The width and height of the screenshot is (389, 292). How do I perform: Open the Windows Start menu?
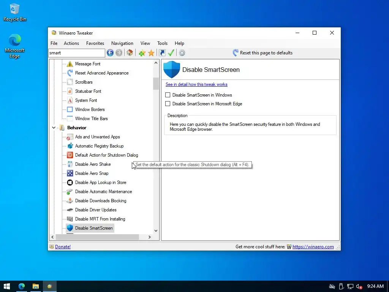click(x=7, y=286)
